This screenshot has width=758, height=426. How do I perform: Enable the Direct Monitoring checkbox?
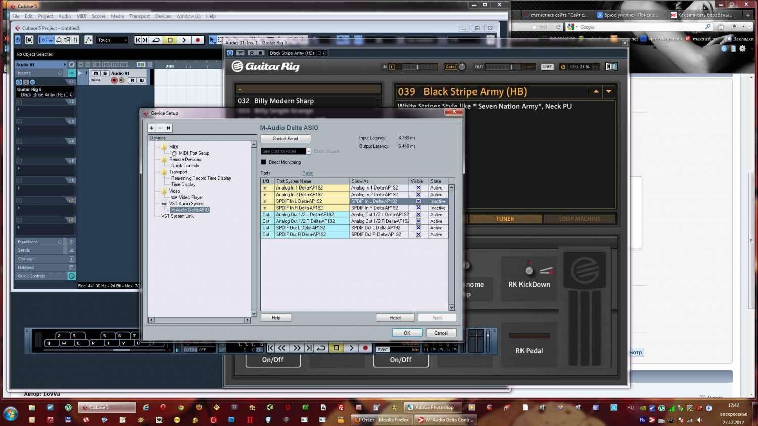(263, 162)
